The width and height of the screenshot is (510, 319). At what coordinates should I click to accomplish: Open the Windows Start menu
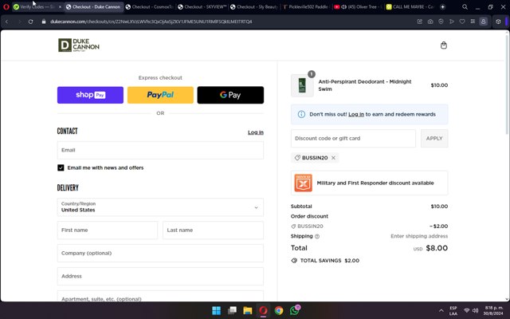coord(216,310)
